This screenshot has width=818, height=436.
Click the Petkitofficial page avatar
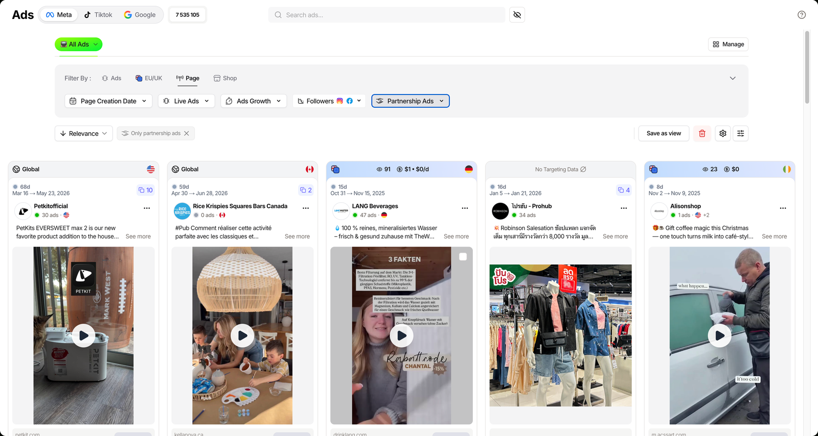click(24, 211)
